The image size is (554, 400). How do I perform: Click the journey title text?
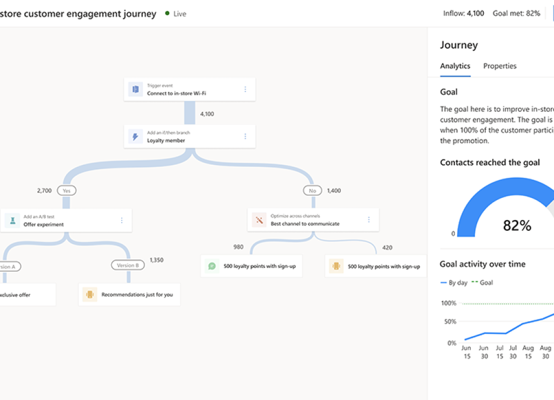pyautogui.click(x=78, y=14)
